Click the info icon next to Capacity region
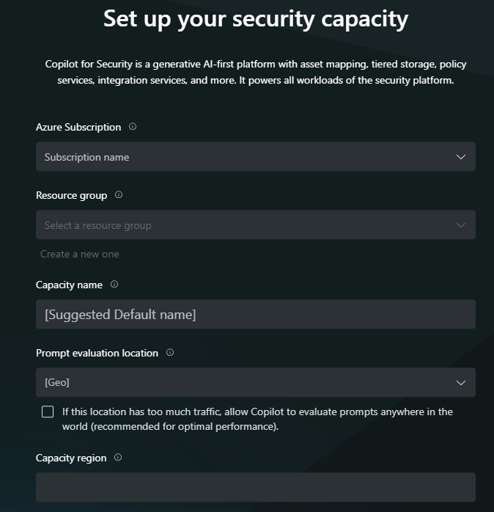 pyautogui.click(x=118, y=458)
